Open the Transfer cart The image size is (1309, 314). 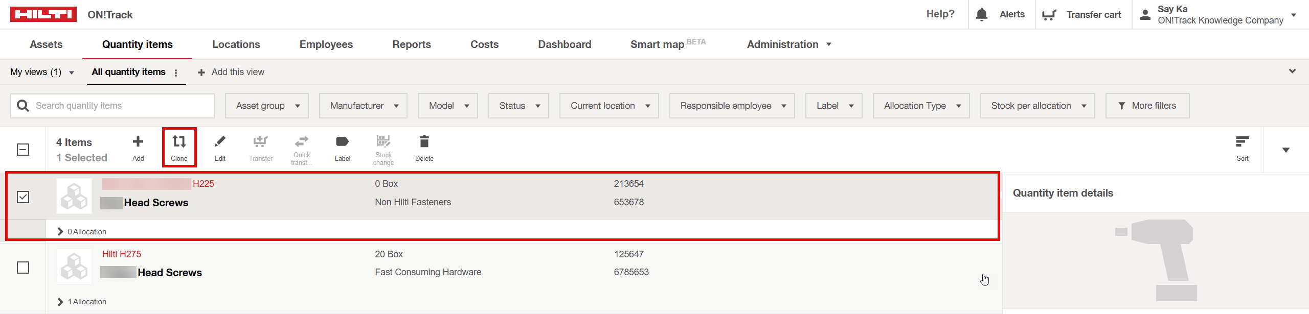tap(1082, 14)
